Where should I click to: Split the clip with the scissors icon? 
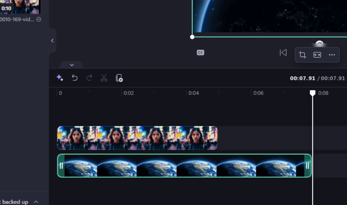[104, 78]
